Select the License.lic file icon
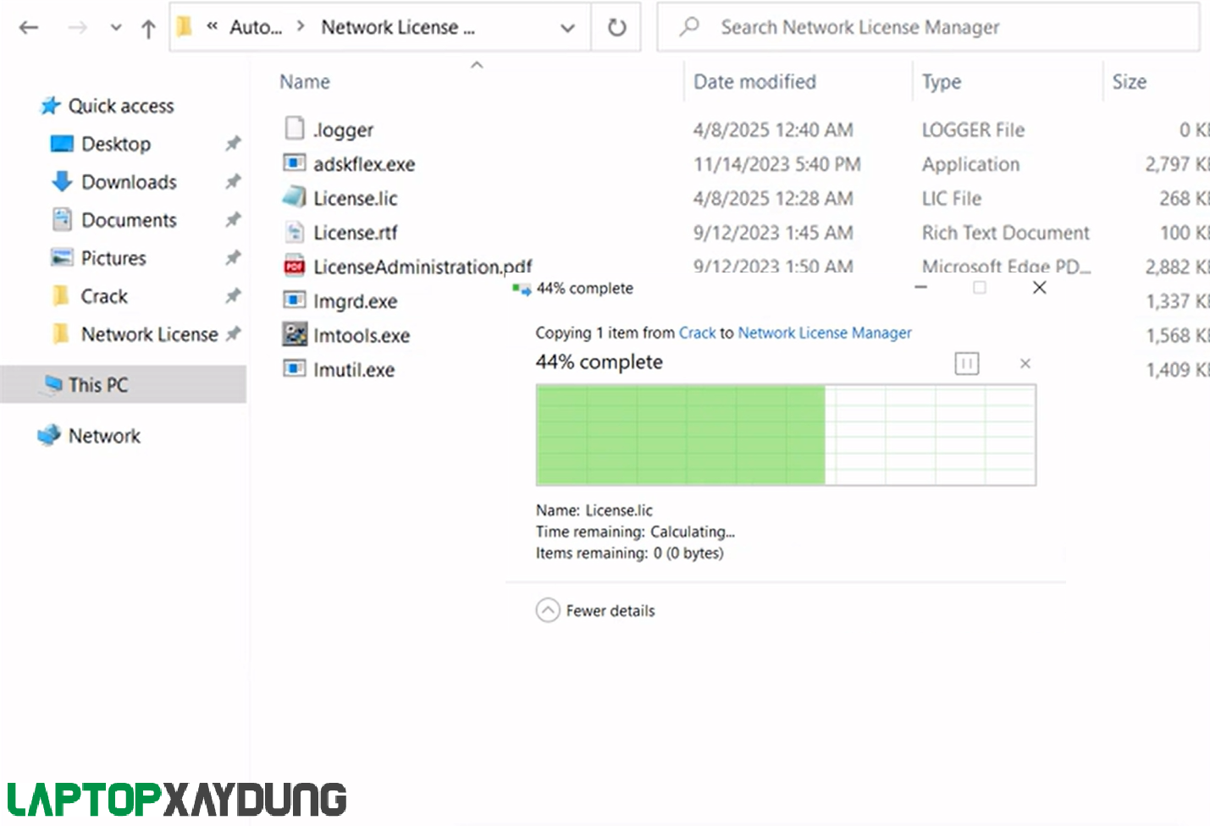 tap(294, 197)
